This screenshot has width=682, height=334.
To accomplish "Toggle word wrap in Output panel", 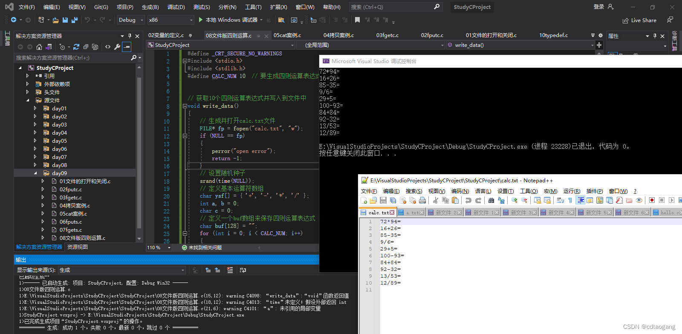I will pos(243,270).
